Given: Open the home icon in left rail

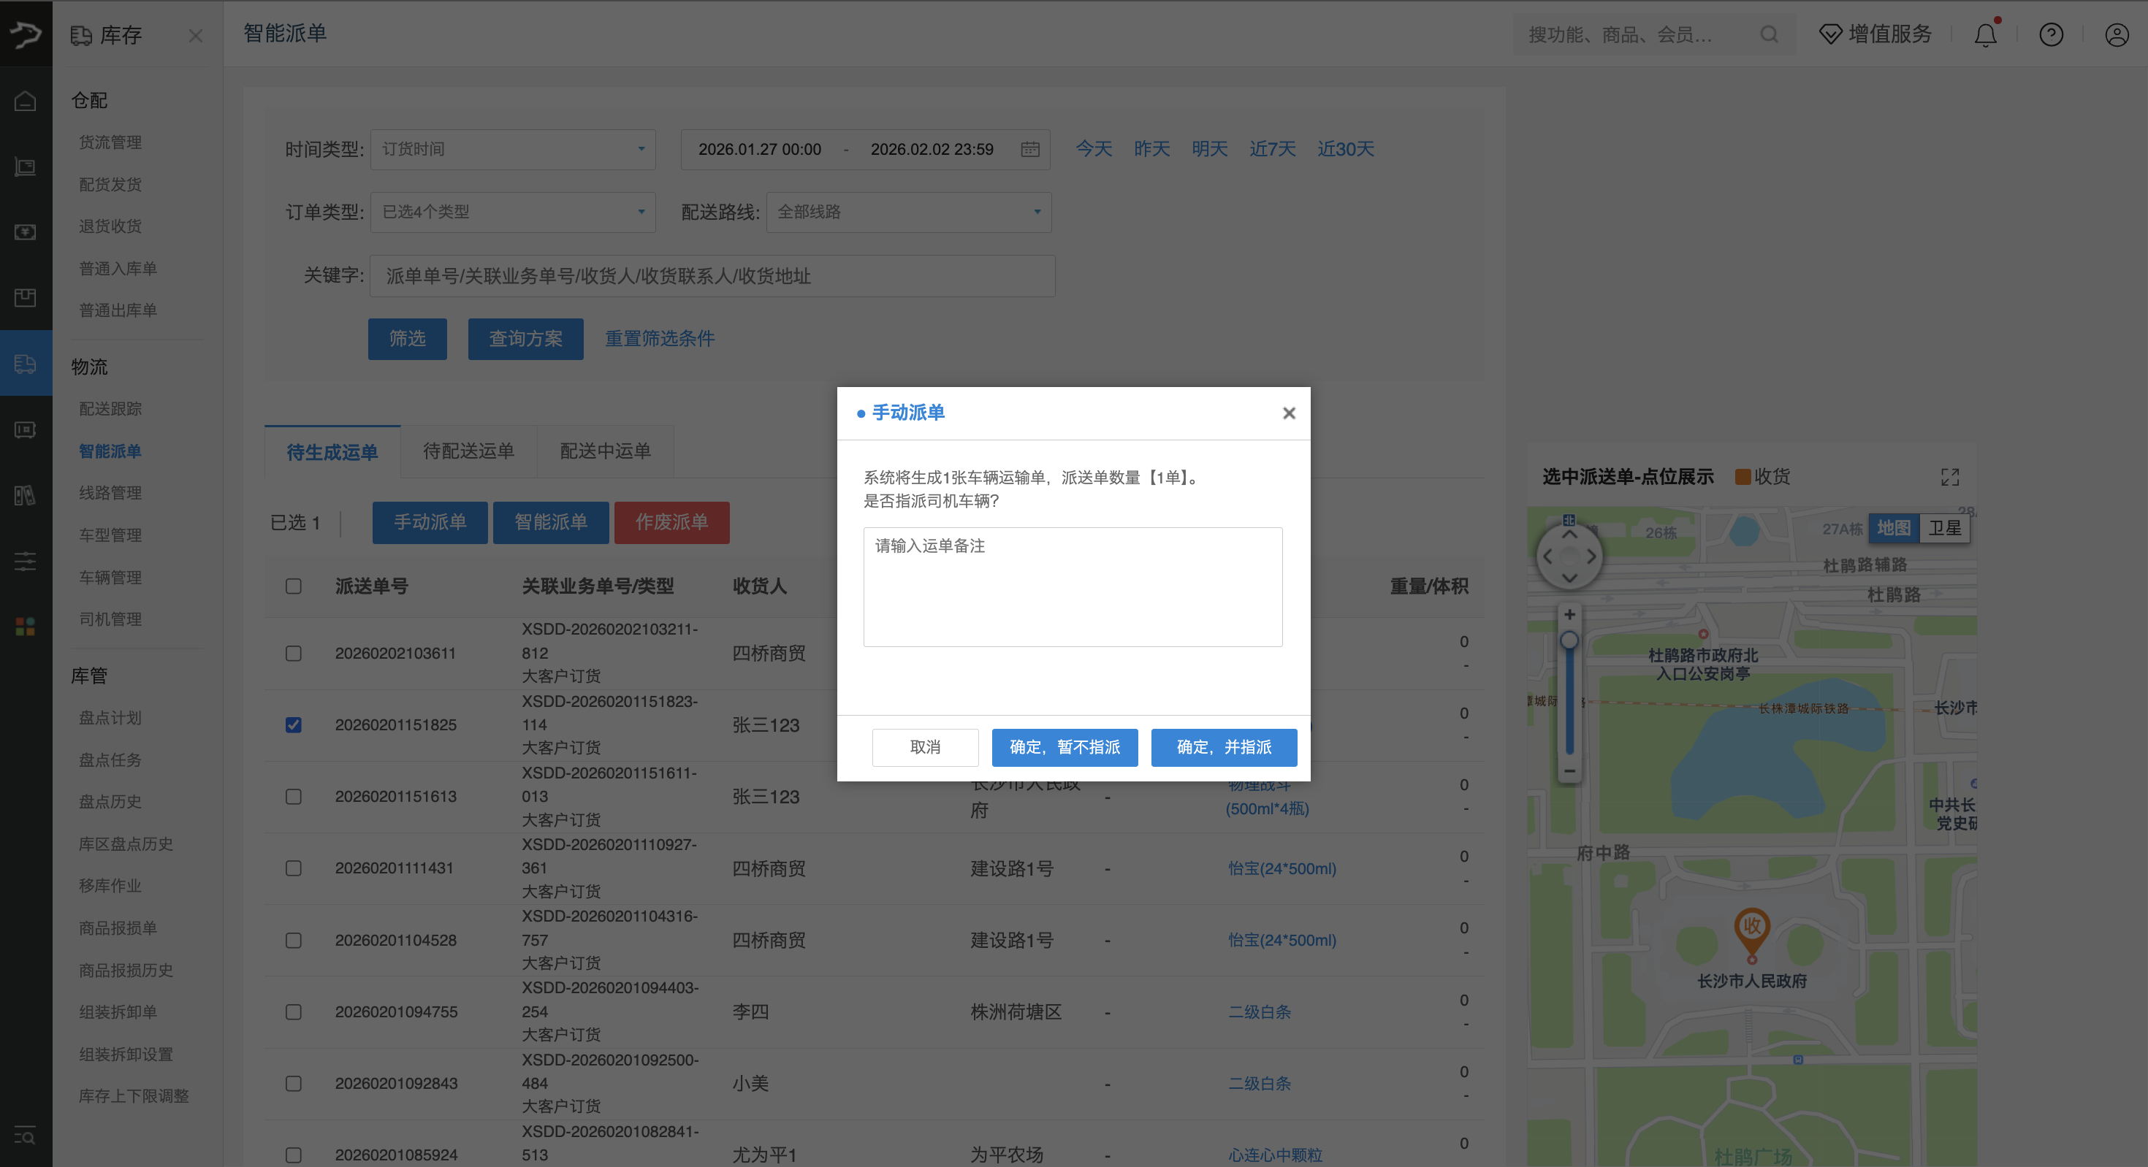Looking at the screenshot, I should coord(25,101).
